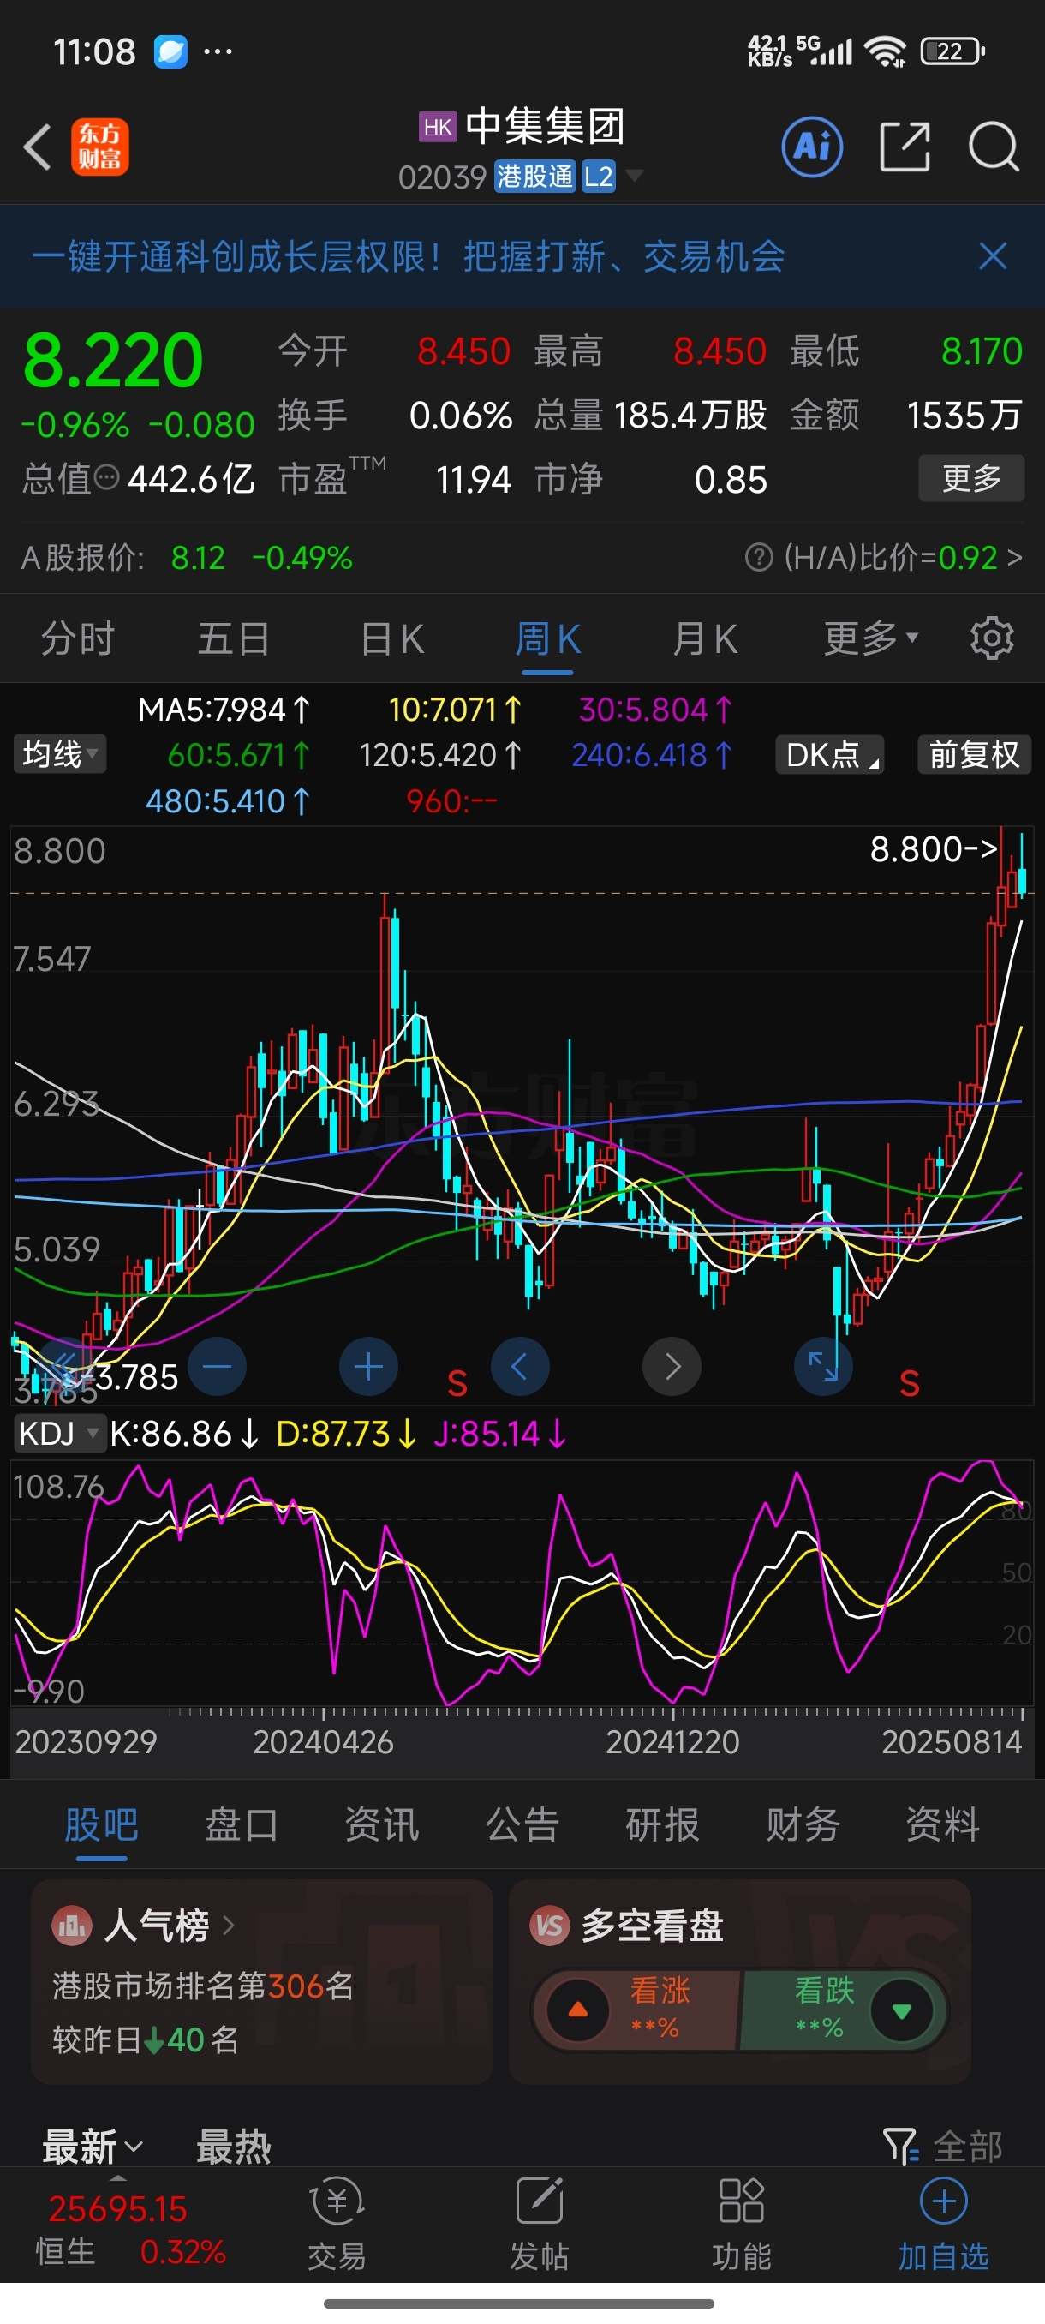
Task: Expand the stock code 02039 dropdown arrow
Action: click(x=635, y=176)
